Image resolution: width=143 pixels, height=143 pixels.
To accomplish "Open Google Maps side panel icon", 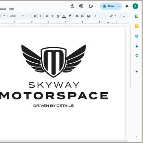I will 137,56.
